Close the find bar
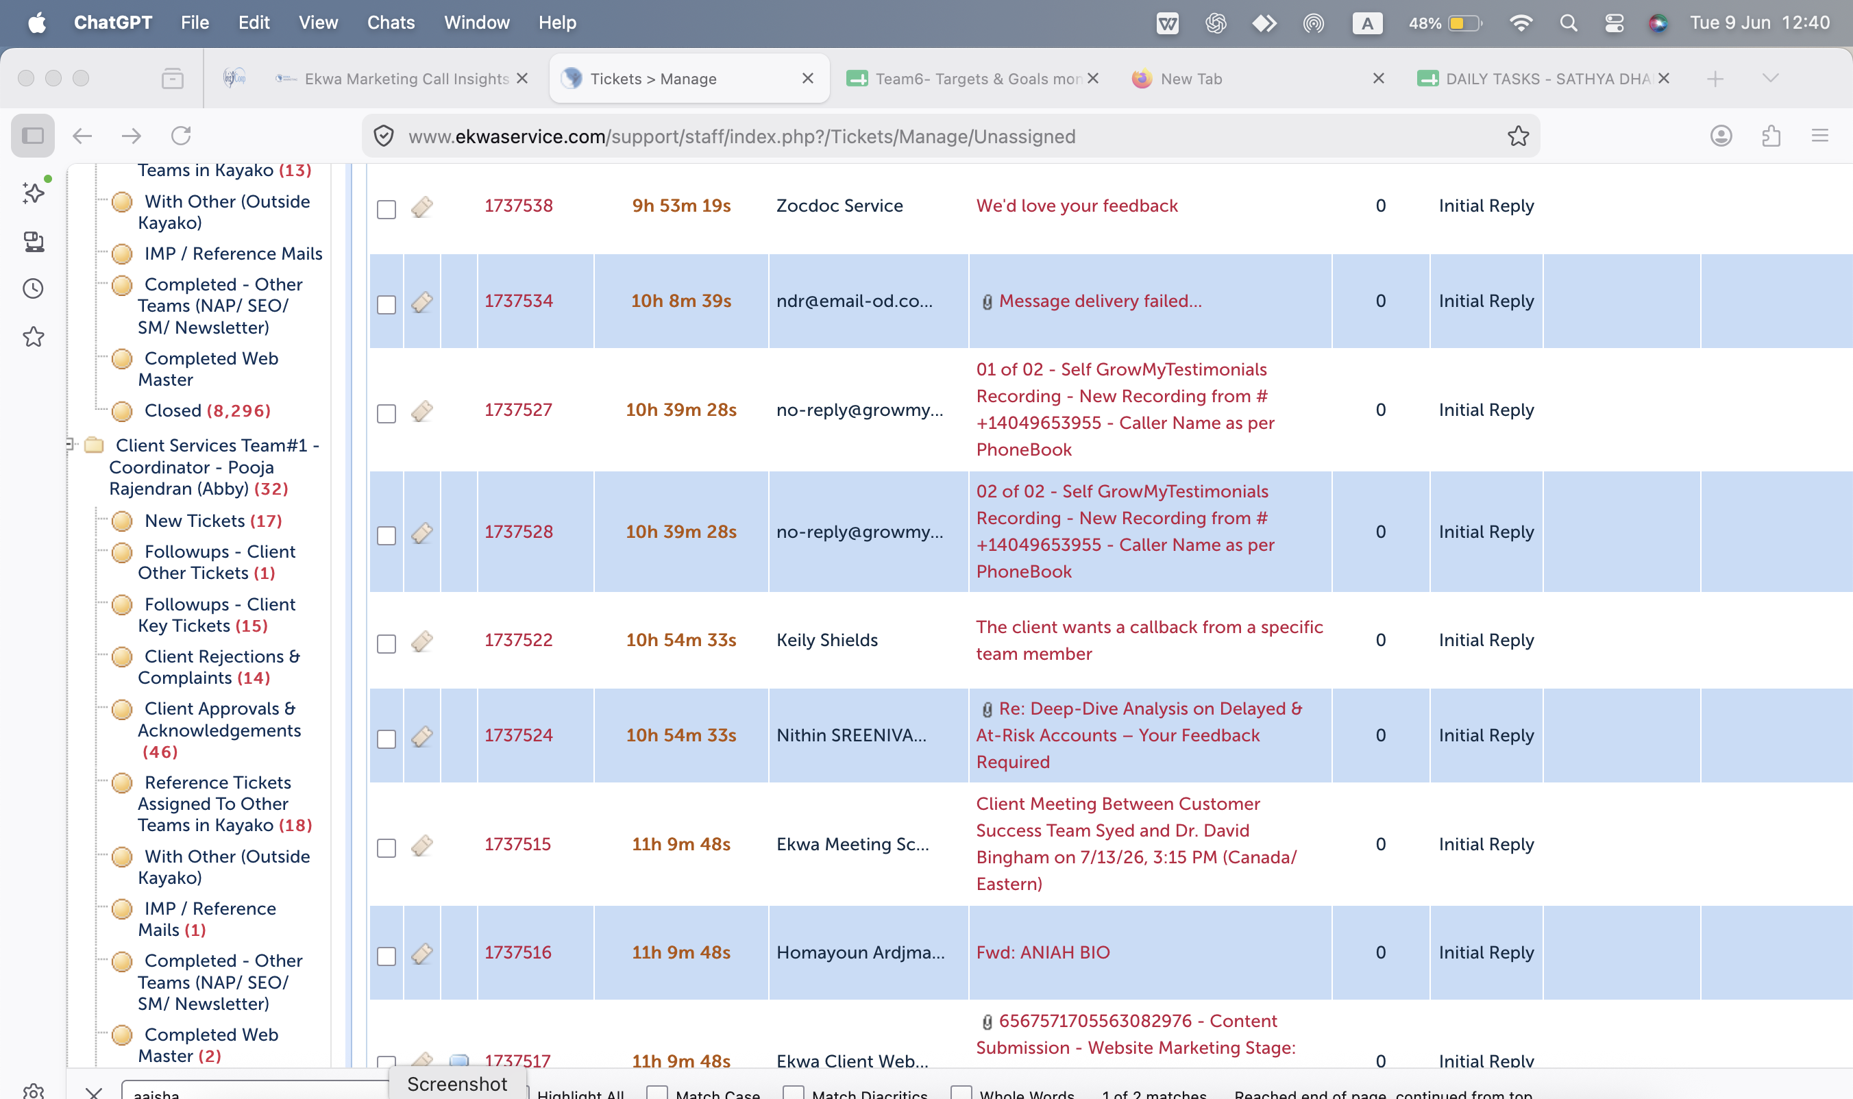Viewport: 1853px width, 1099px height. 94,1092
